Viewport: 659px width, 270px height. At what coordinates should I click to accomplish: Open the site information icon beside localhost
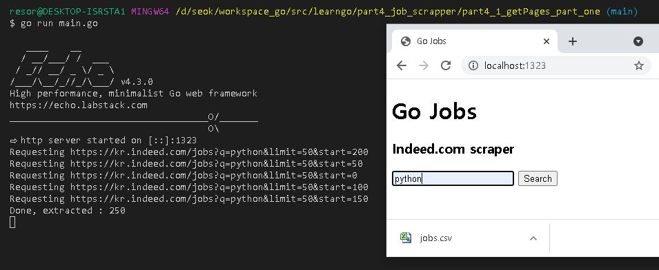tap(473, 65)
